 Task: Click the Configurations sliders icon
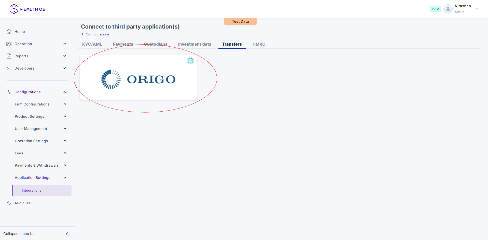pyautogui.click(x=9, y=92)
